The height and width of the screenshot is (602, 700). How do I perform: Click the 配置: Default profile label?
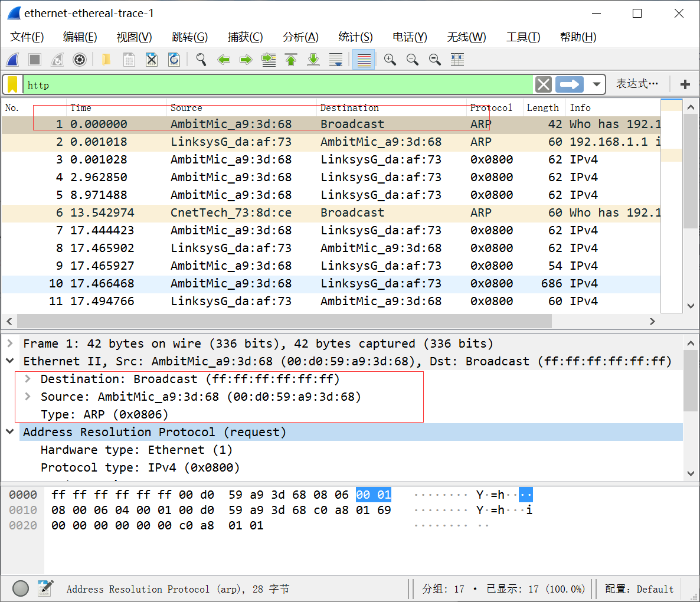[x=639, y=589]
